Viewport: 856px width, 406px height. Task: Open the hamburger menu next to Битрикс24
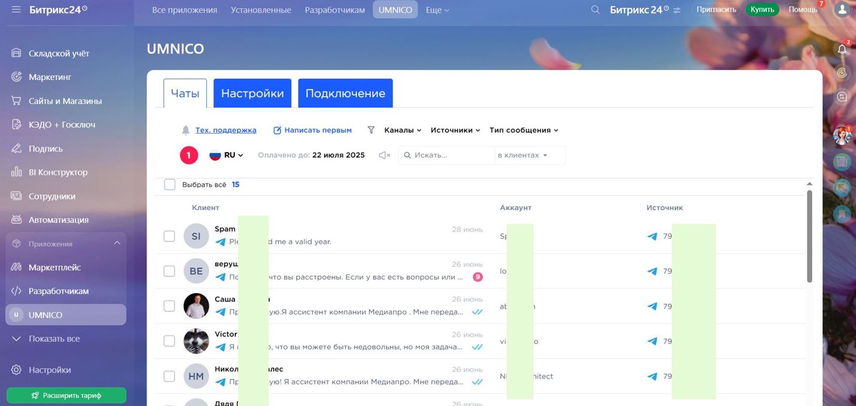pyautogui.click(x=16, y=10)
